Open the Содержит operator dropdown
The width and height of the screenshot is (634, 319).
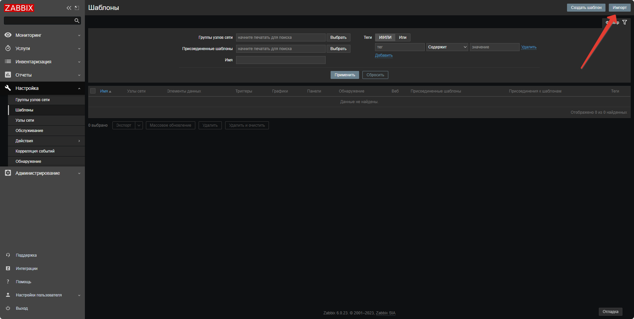click(x=447, y=47)
